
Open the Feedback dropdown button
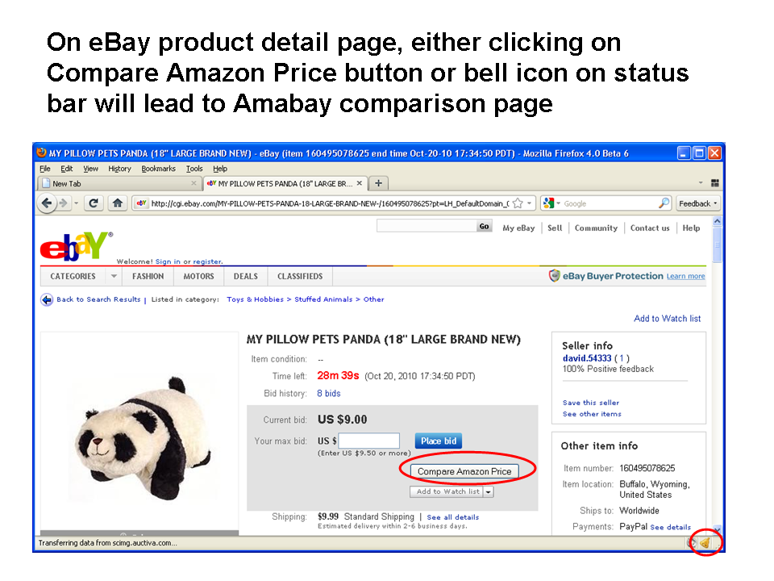697,203
